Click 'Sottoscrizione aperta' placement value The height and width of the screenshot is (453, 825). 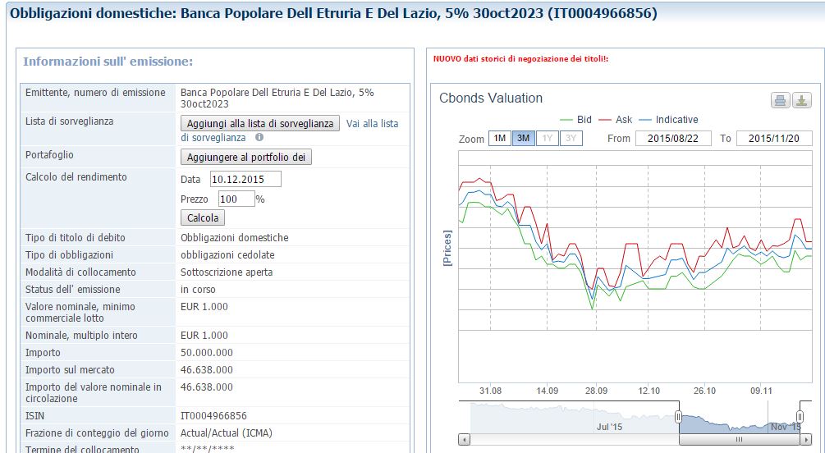(227, 272)
